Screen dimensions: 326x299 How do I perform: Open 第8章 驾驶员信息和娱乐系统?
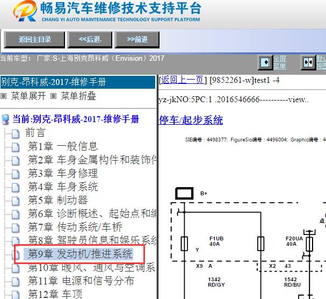(x=92, y=240)
